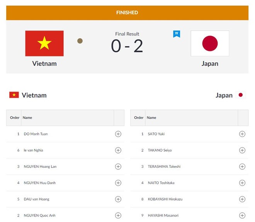The width and height of the screenshot is (255, 222).
Task: Expand HAYASHI Masanori player row
Action: coord(189,215)
